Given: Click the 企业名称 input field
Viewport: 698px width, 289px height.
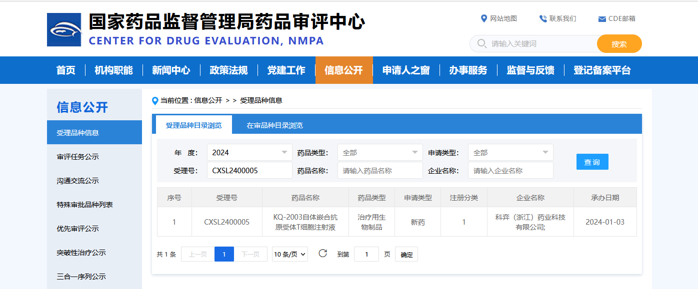Looking at the screenshot, I should coord(510,171).
